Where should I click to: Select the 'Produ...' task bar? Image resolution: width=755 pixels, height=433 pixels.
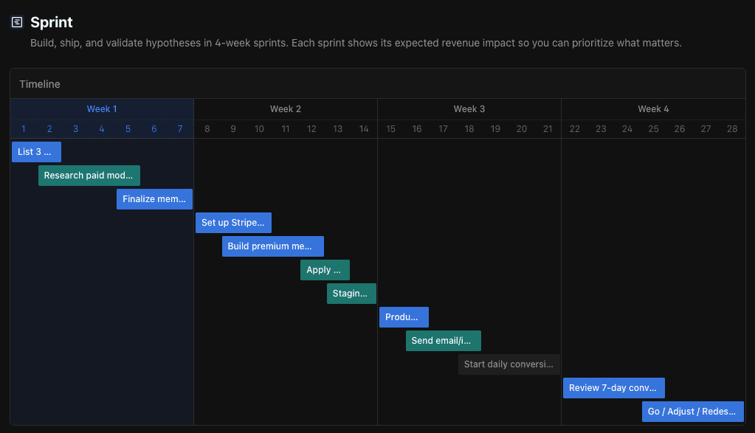click(404, 317)
